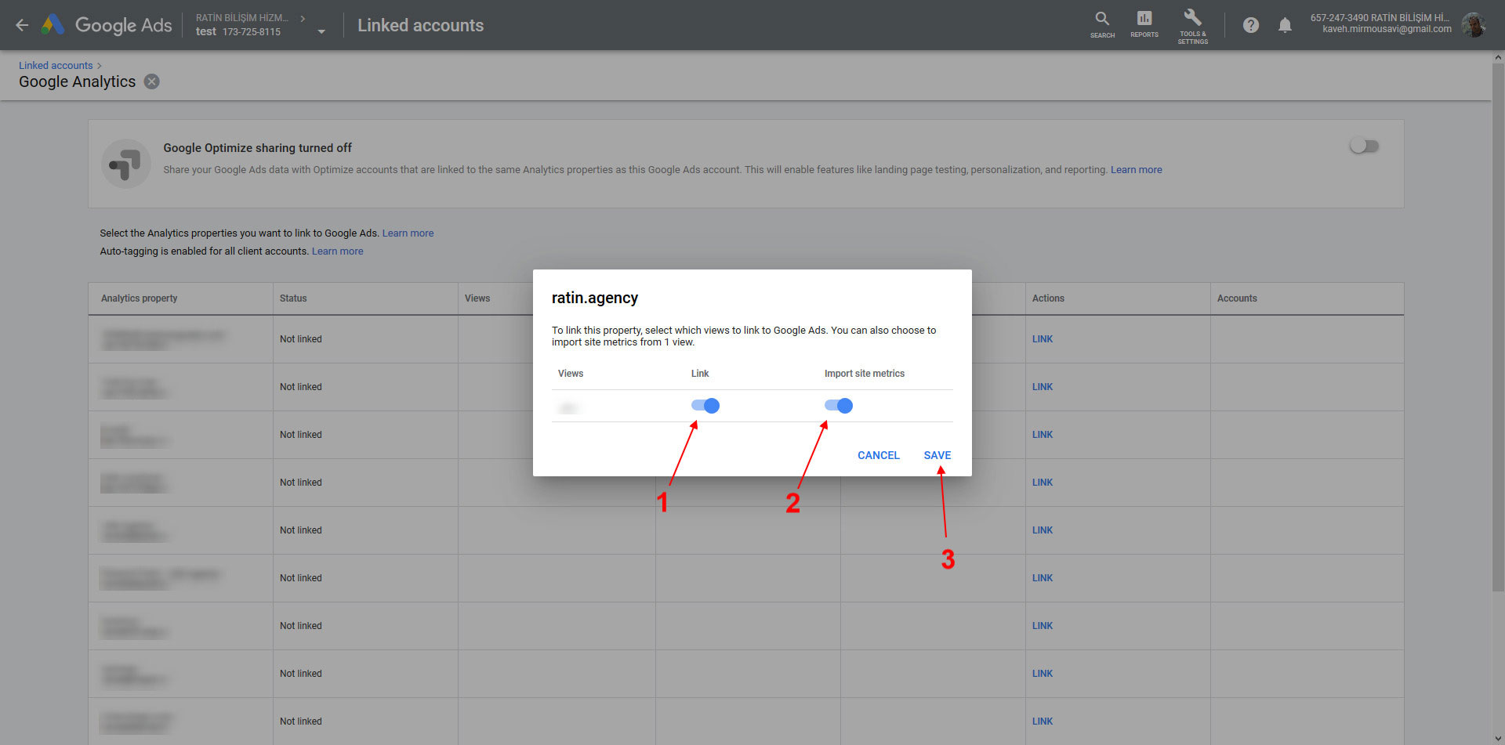The width and height of the screenshot is (1505, 745).
Task: Click the Analytics property column header
Action: [139, 298]
